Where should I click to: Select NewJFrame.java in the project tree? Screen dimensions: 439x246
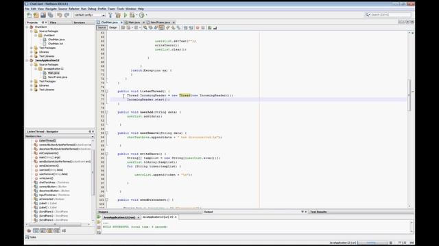[x=57, y=77]
